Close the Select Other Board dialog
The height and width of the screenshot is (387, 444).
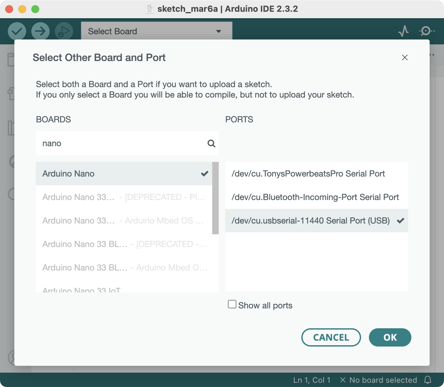coord(405,57)
